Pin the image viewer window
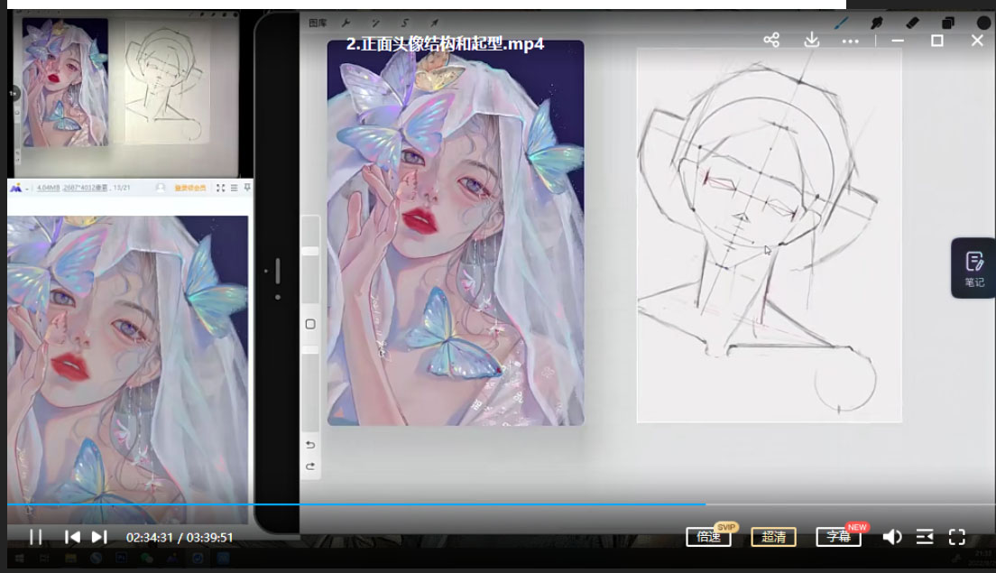The image size is (996, 573). tap(247, 188)
